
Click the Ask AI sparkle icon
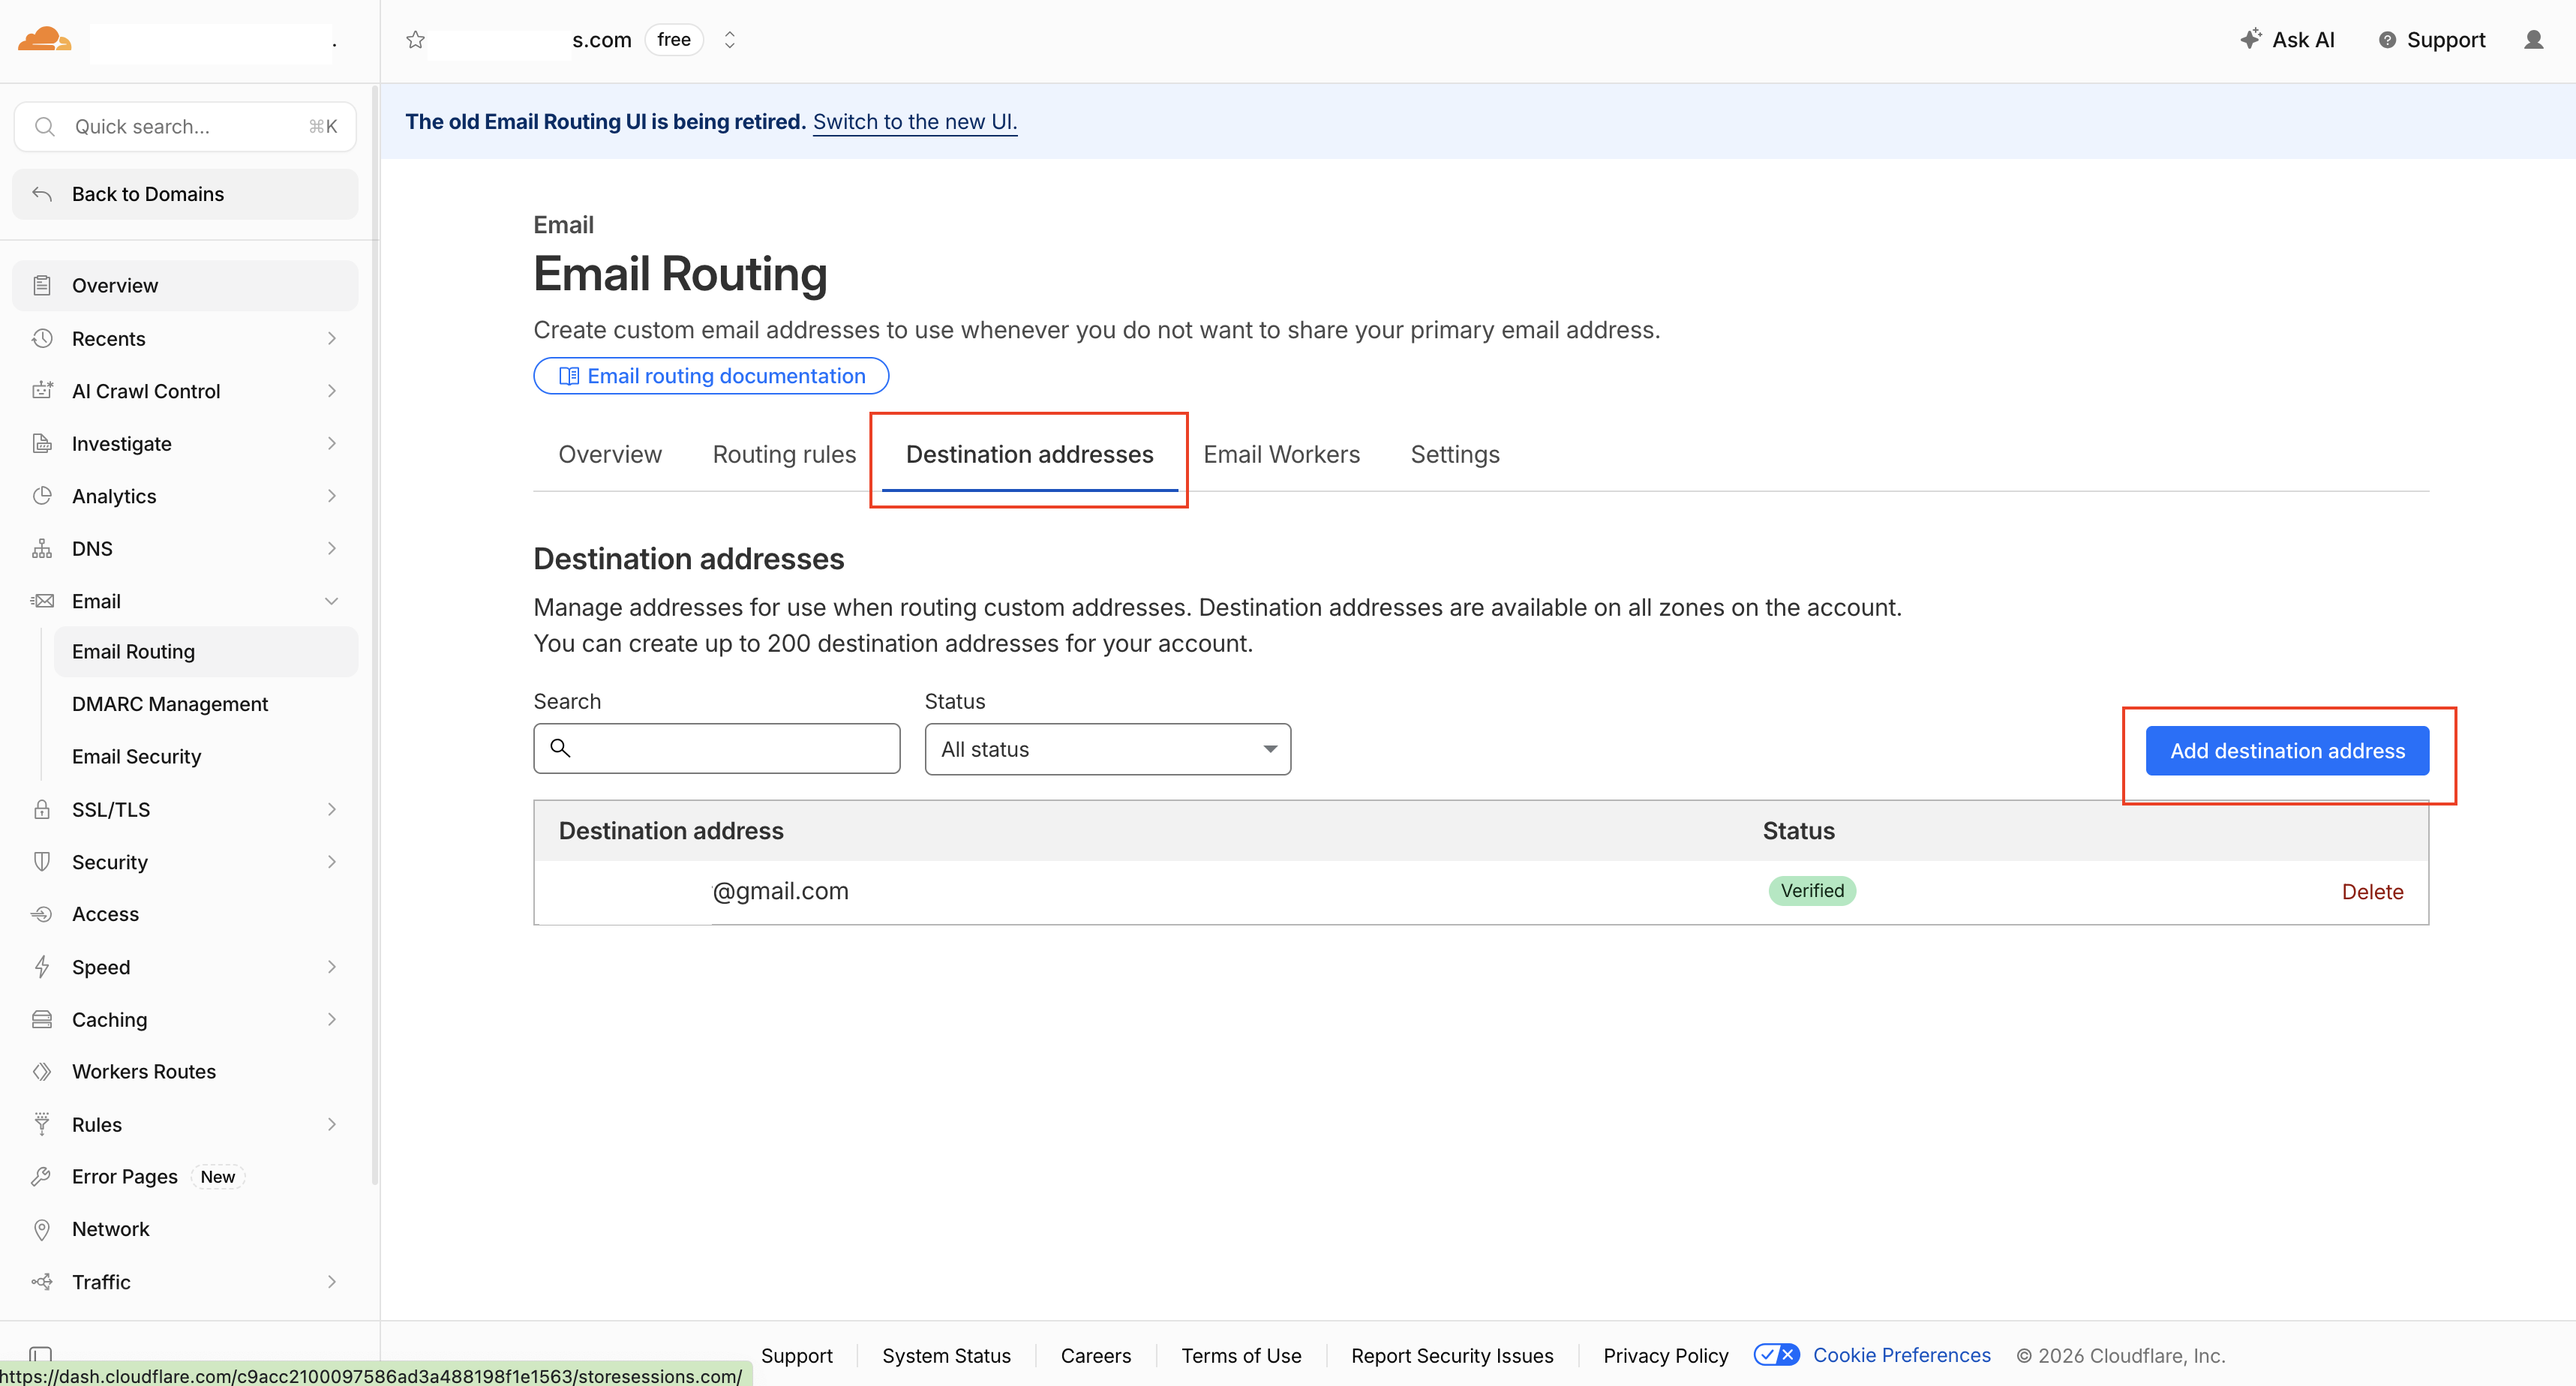pyautogui.click(x=2250, y=39)
